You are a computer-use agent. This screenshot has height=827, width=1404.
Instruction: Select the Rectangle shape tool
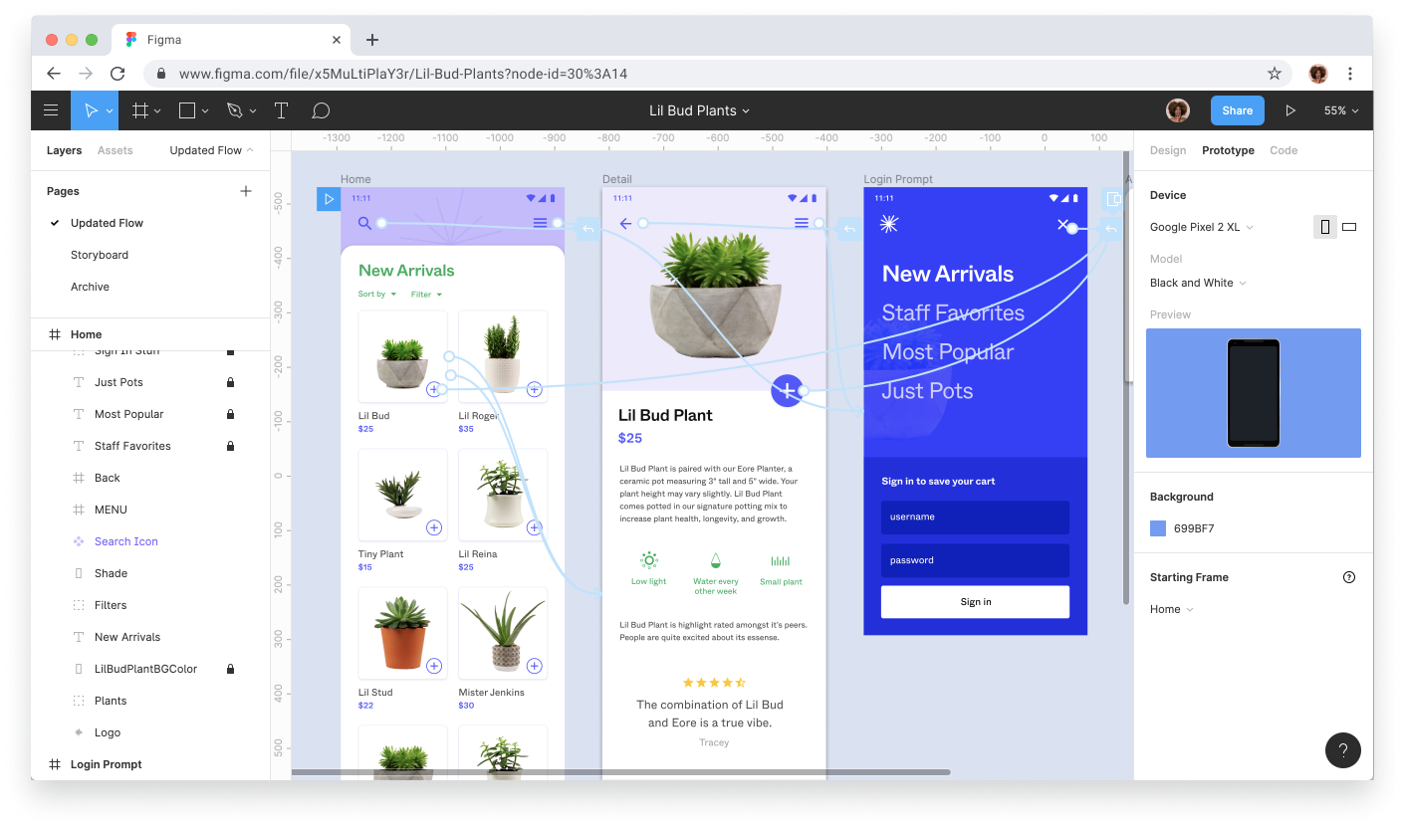point(186,110)
